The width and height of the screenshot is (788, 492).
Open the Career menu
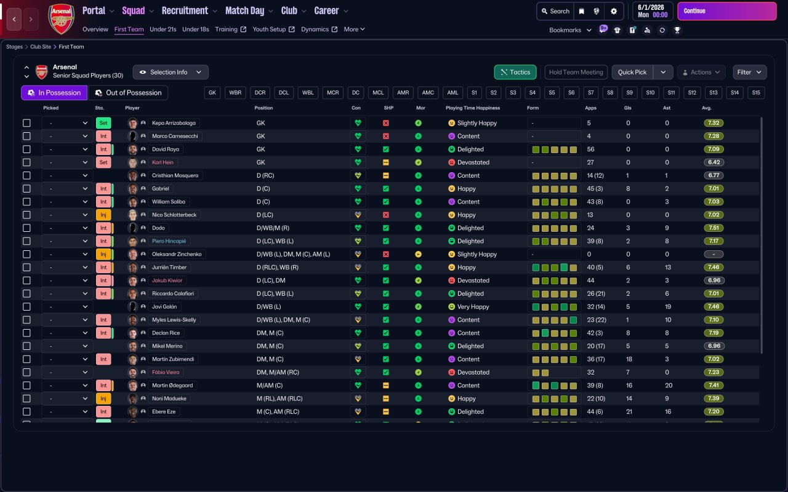point(331,10)
